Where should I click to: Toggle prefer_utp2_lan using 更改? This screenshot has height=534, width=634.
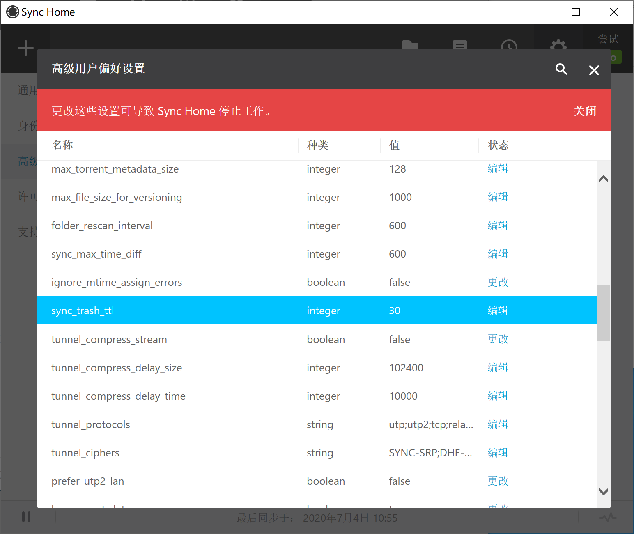498,481
